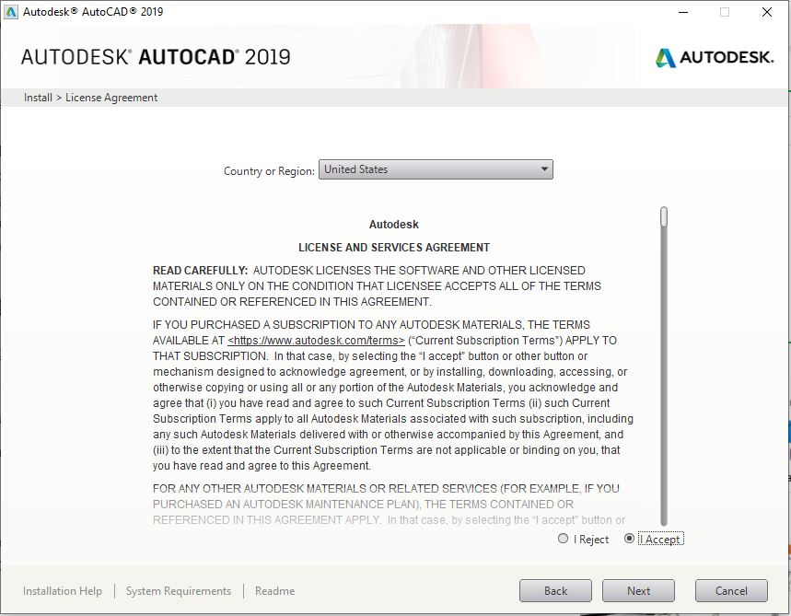Click the READ CAREFULLY text
This screenshot has height=616, width=791.
[x=200, y=271]
